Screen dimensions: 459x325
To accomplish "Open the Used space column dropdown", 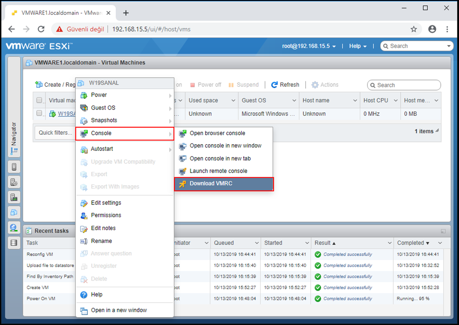I will click(233, 101).
